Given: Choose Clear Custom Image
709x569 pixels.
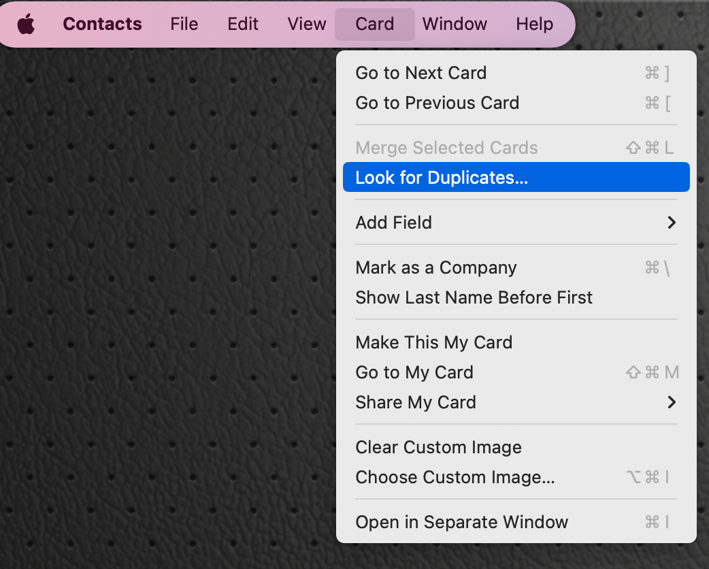Looking at the screenshot, I should click(438, 447).
